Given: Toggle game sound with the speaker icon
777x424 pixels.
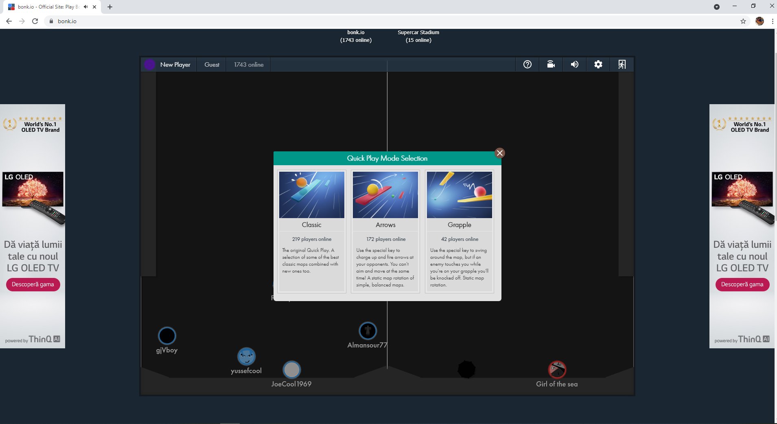Looking at the screenshot, I should pos(574,64).
